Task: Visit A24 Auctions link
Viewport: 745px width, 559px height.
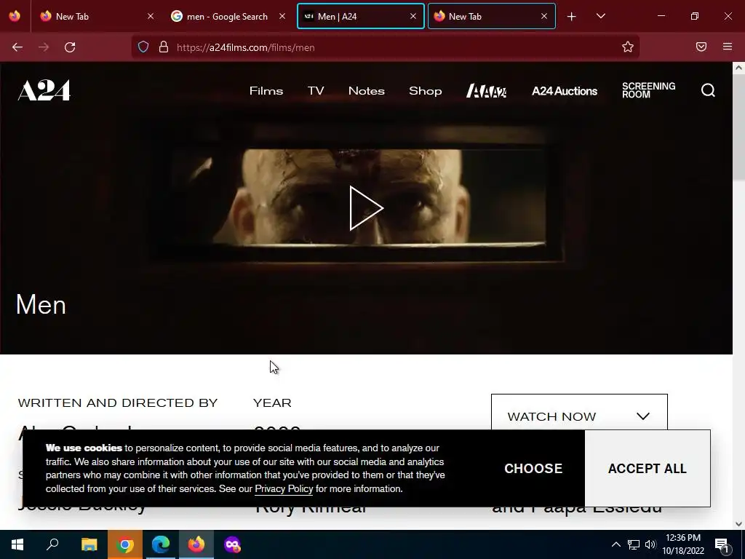Action: [565, 91]
